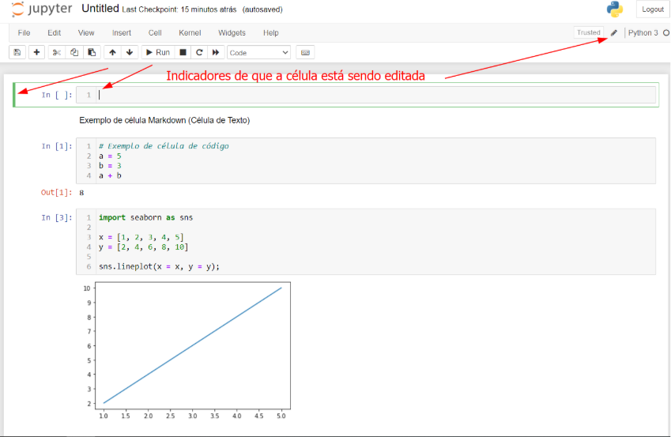The width and height of the screenshot is (671, 437).
Task: Restart kernel and run all cells icon
Action: pos(216,52)
